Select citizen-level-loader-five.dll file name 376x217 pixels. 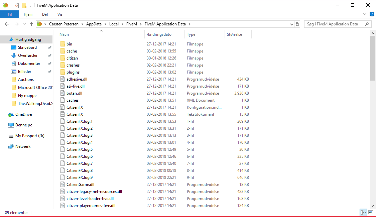point(90,199)
